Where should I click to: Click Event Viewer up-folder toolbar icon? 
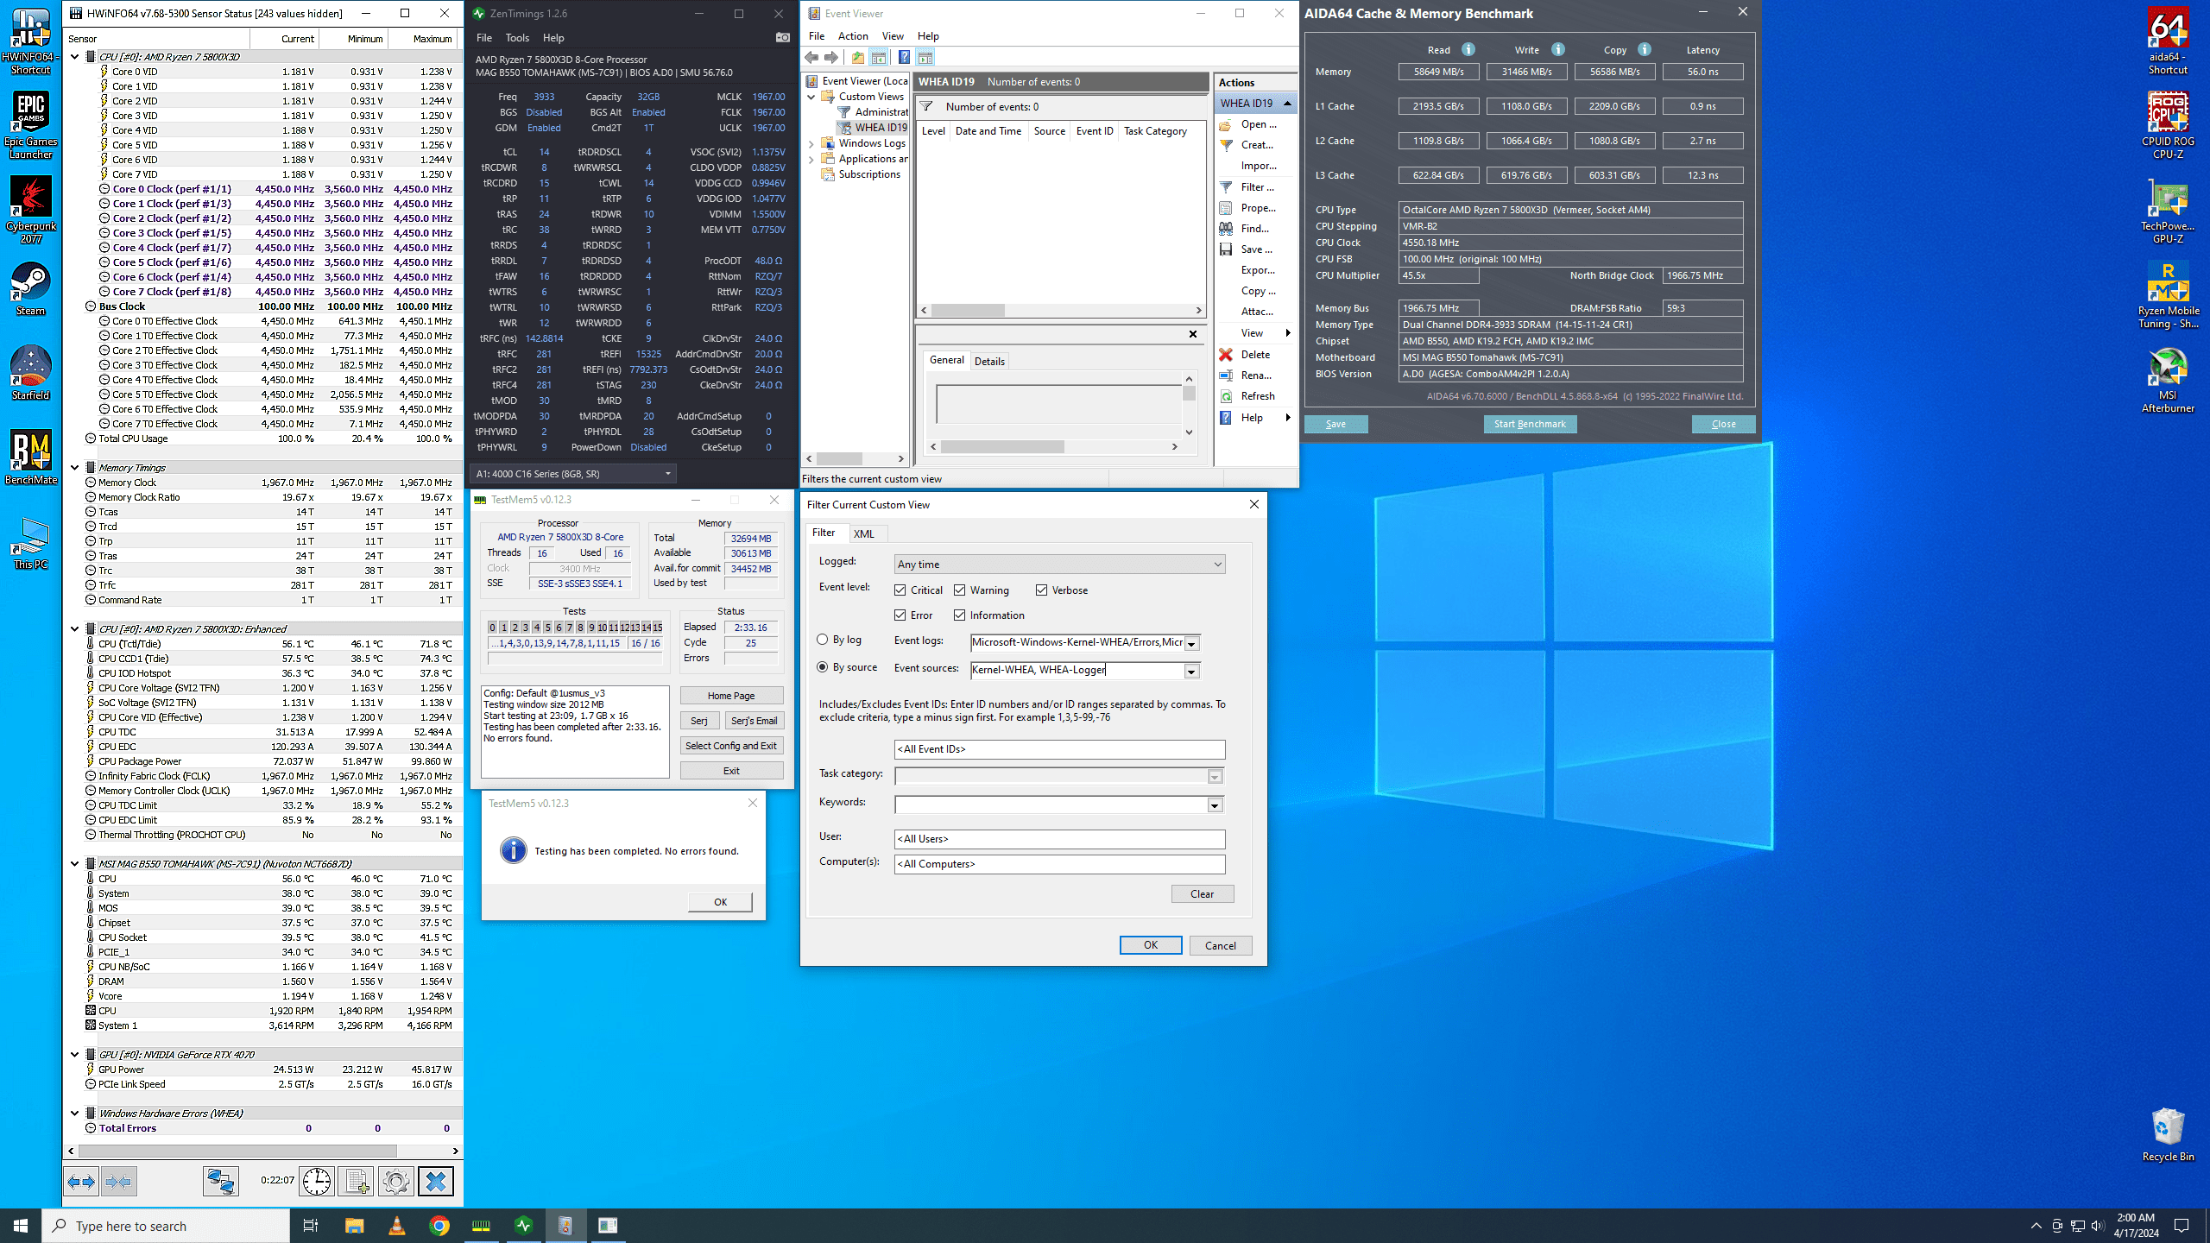[x=857, y=57]
